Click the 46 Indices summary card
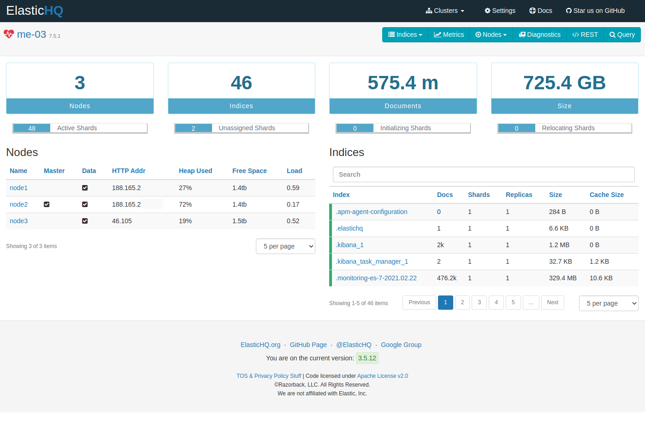Screen dimensions: 645x434 242,88
